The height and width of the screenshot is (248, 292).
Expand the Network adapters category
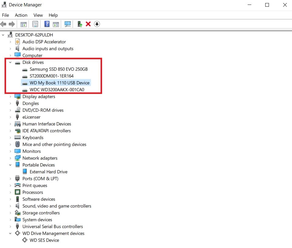pyautogui.click(x=10, y=158)
